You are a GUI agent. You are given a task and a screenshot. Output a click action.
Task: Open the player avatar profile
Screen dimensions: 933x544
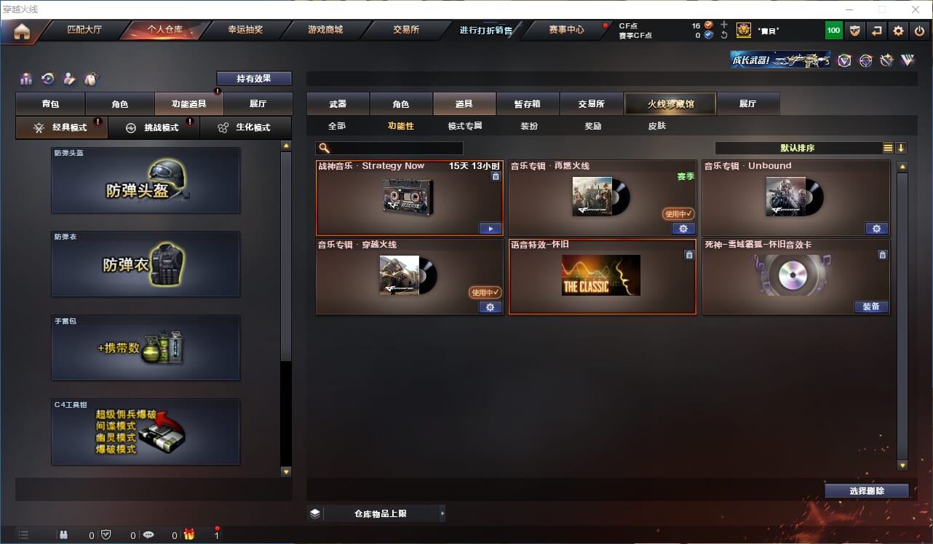coord(744,30)
